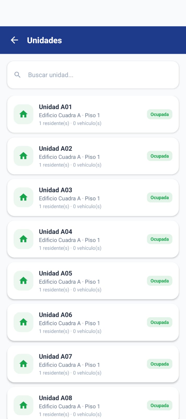Image resolution: width=186 pixels, height=419 pixels.
Task: Click the Ocupada status of Unidad A06
Action: (159, 322)
